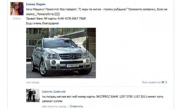Open Елена Ларич's profile avatar

pos(17,9)
